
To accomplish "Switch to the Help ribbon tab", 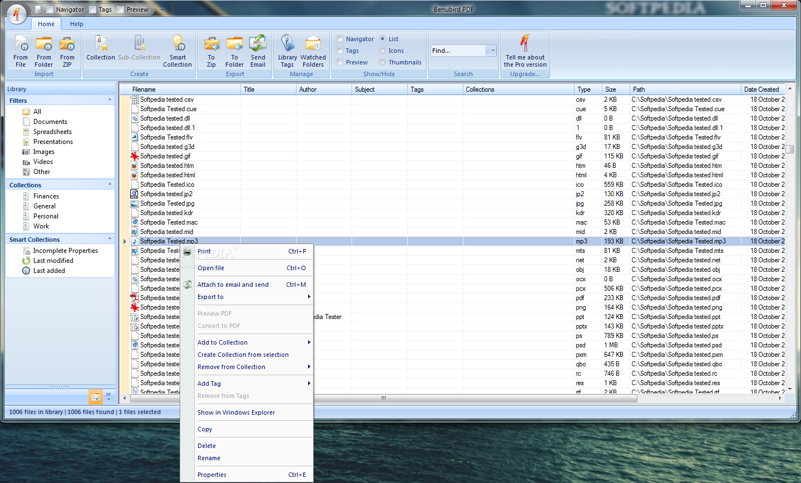I will (x=77, y=24).
